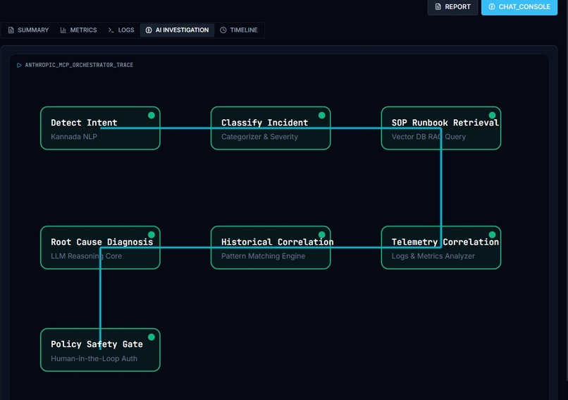Click the green status dot on Root Cause Diagnosis
The width and height of the screenshot is (568, 400).
(x=152, y=235)
